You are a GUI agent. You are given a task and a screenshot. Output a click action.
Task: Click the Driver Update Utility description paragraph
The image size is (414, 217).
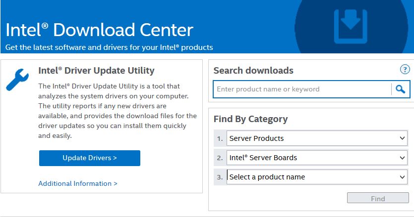pyautogui.click(x=118, y=111)
